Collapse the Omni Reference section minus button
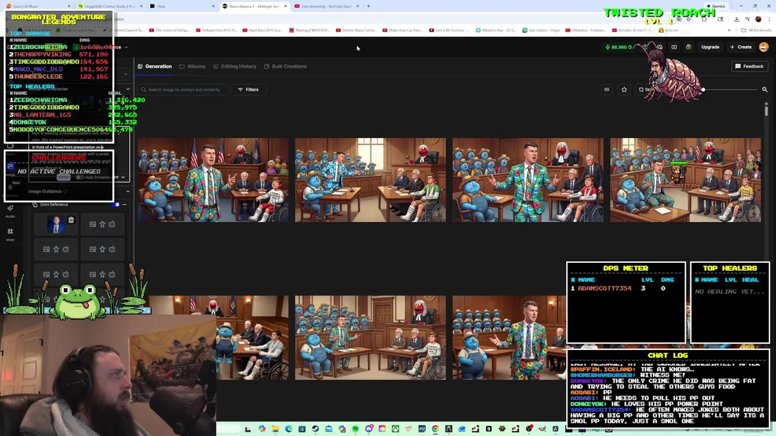Viewport: 776px width, 436px height. (124, 205)
